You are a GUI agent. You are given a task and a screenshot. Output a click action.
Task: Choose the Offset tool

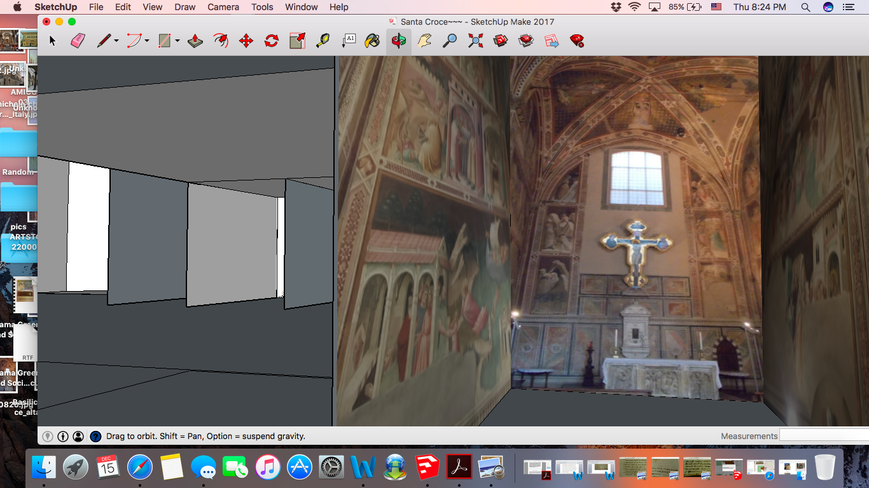(x=221, y=41)
